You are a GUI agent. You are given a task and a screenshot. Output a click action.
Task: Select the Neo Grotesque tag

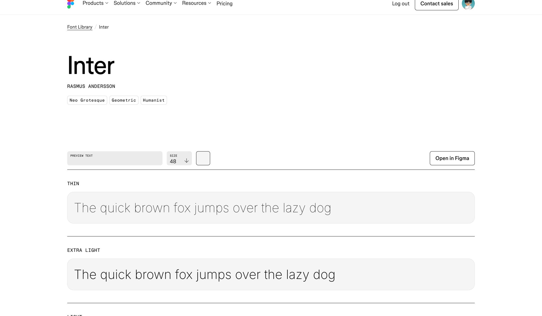(x=87, y=100)
